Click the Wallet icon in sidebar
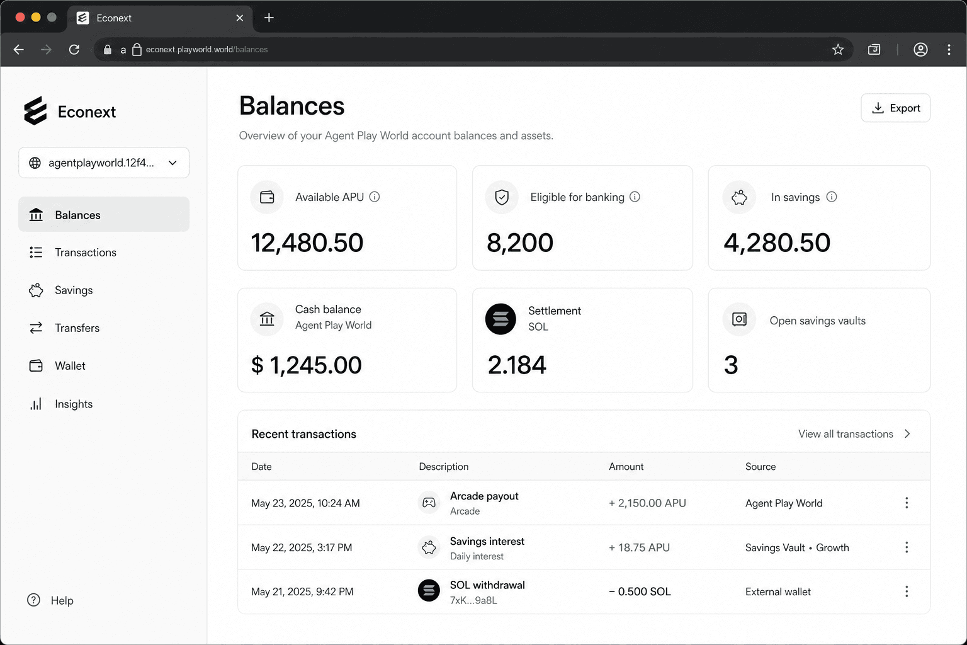The image size is (967, 645). [x=36, y=365]
